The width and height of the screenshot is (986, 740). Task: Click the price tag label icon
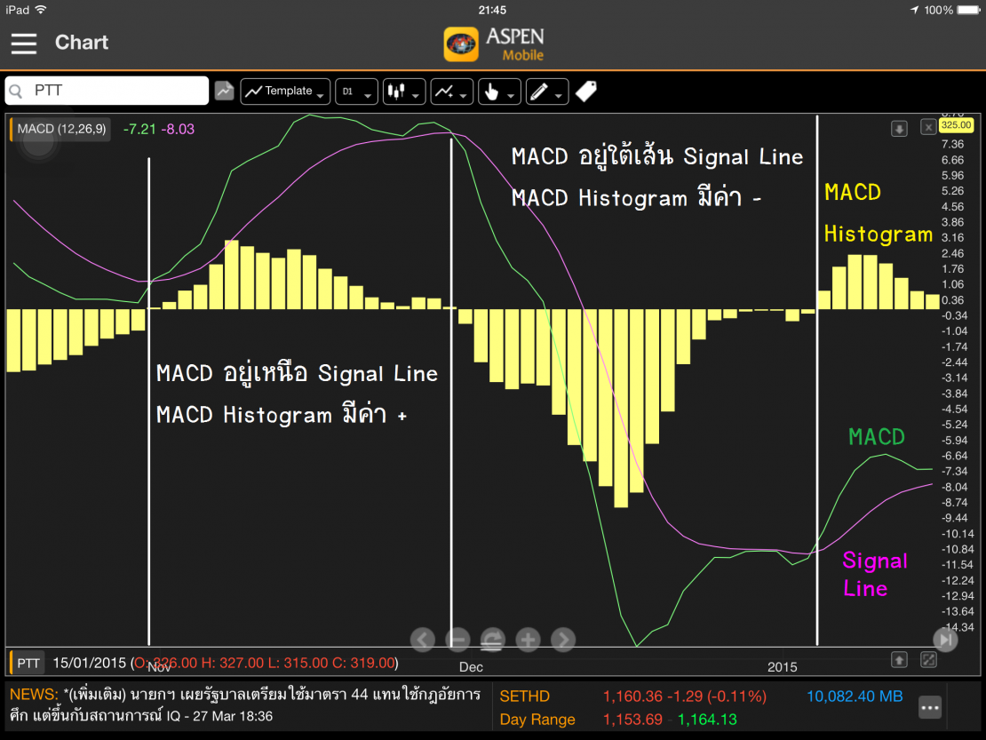coord(585,91)
